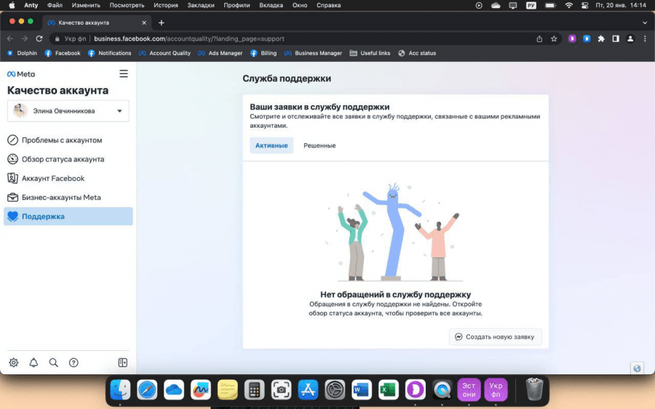
Task: Go back with browser back arrow
Action: (10, 39)
